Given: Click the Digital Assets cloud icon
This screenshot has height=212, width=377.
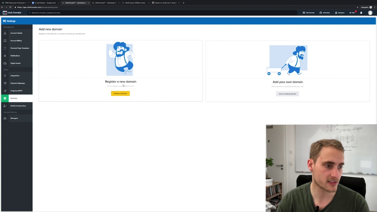Looking at the screenshot, I should [x=5, y=63].
